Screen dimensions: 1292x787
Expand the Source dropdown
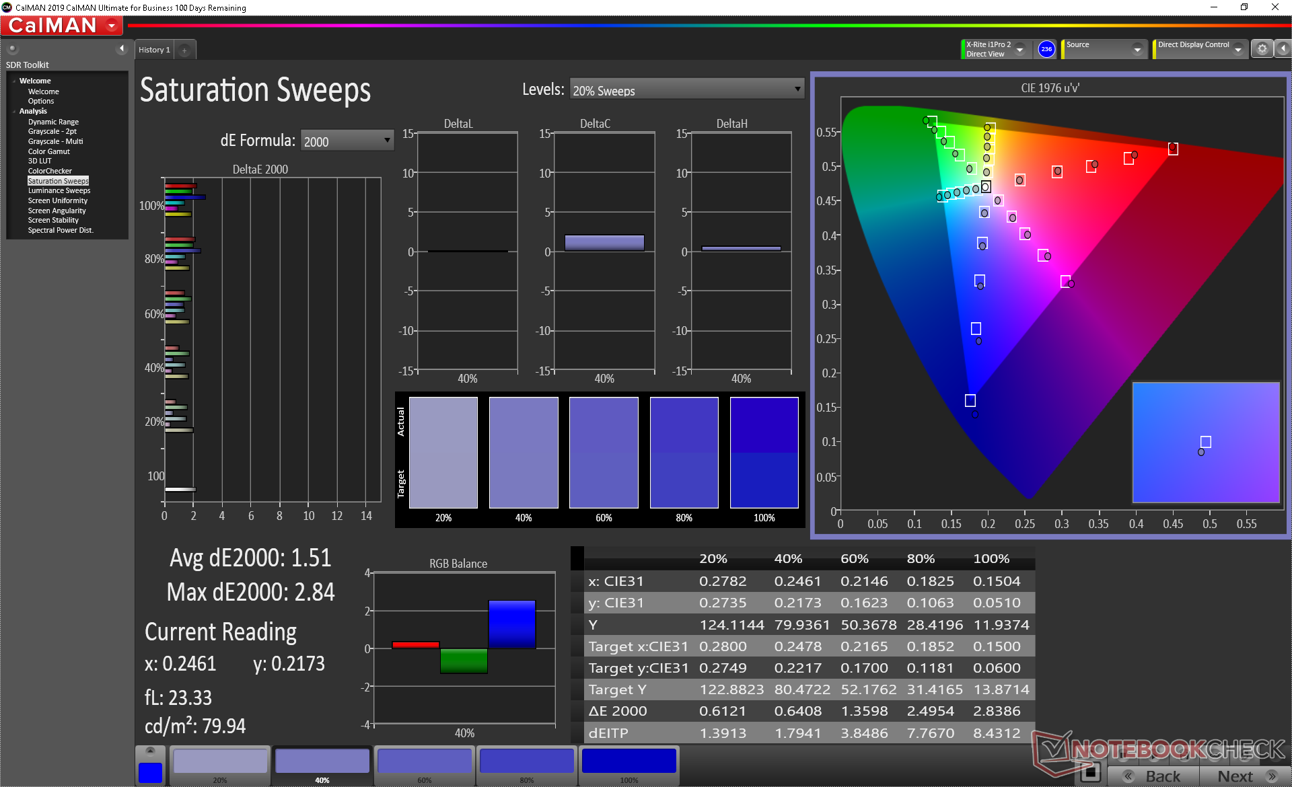point(1137,50)
